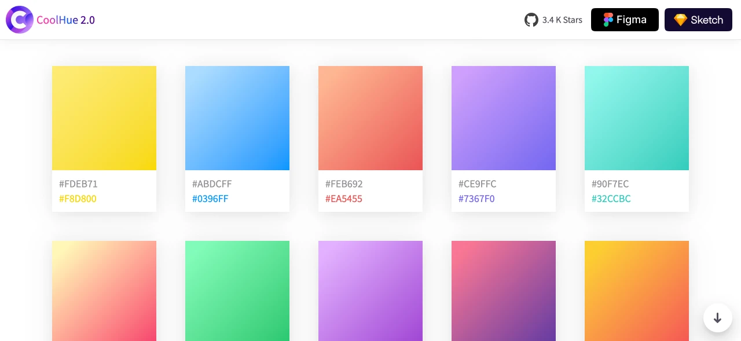Select the orange gradient swatch in second row
This screenshot has height=341, width=741.
point(637,291)
